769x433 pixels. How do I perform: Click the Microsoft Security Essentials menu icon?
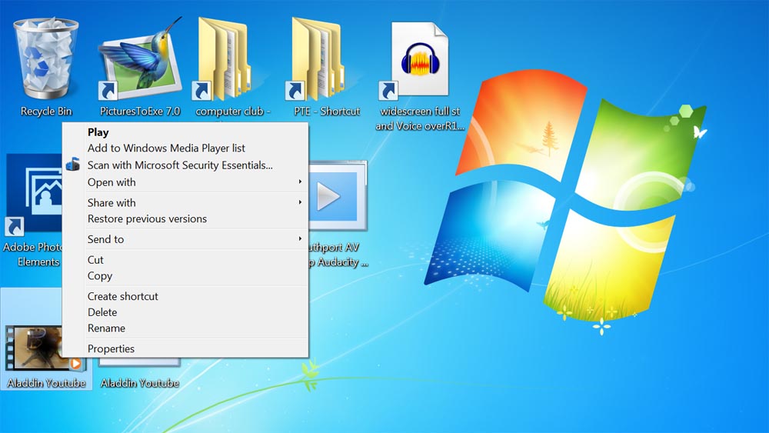click(73, 165)
